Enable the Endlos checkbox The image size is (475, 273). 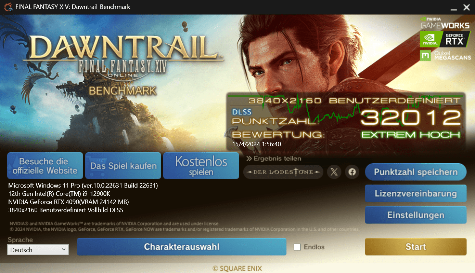pos(297,247)
